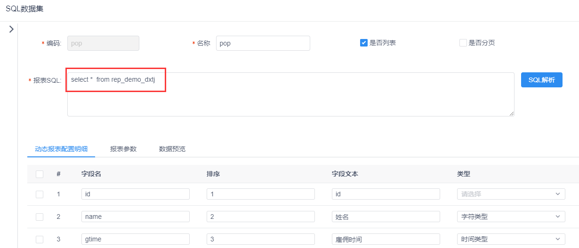Edit the 字段名 field containing name
The image size is (579, 248).
click(x=136, y=217)
